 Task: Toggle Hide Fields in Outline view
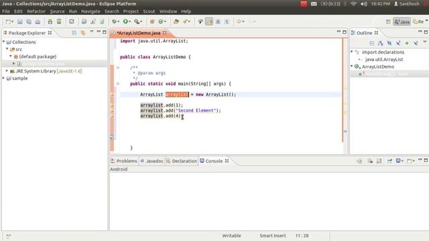[x=389, y=43]
